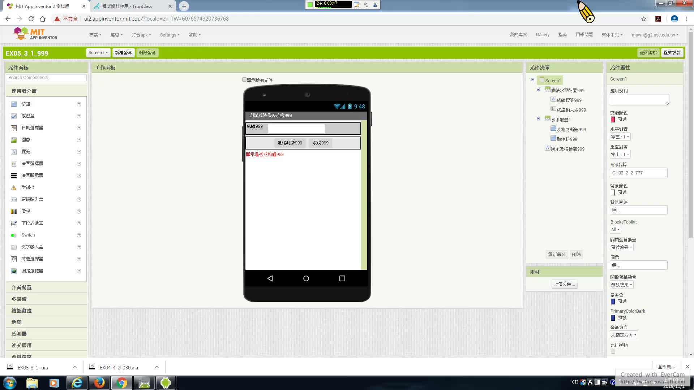This screenshot has width=694, height=390.
Task: Open Firefox from the Windows taskbar
Action: click(x=99, y=383)
